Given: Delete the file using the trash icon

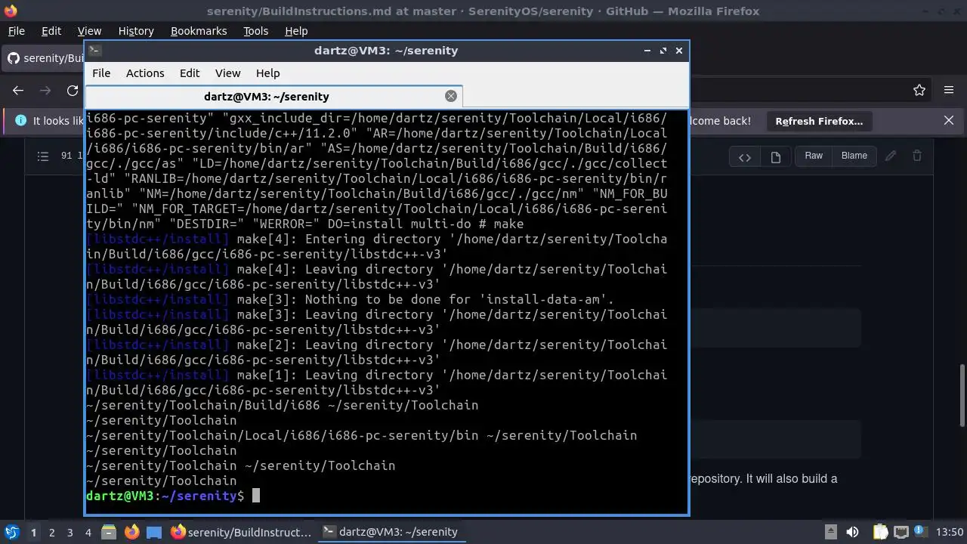Looking at the screenshot, I should tap(917, 156).
